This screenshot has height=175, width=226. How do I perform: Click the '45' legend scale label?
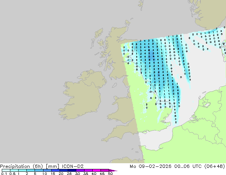pyautogui.click(x=102, y=174)
